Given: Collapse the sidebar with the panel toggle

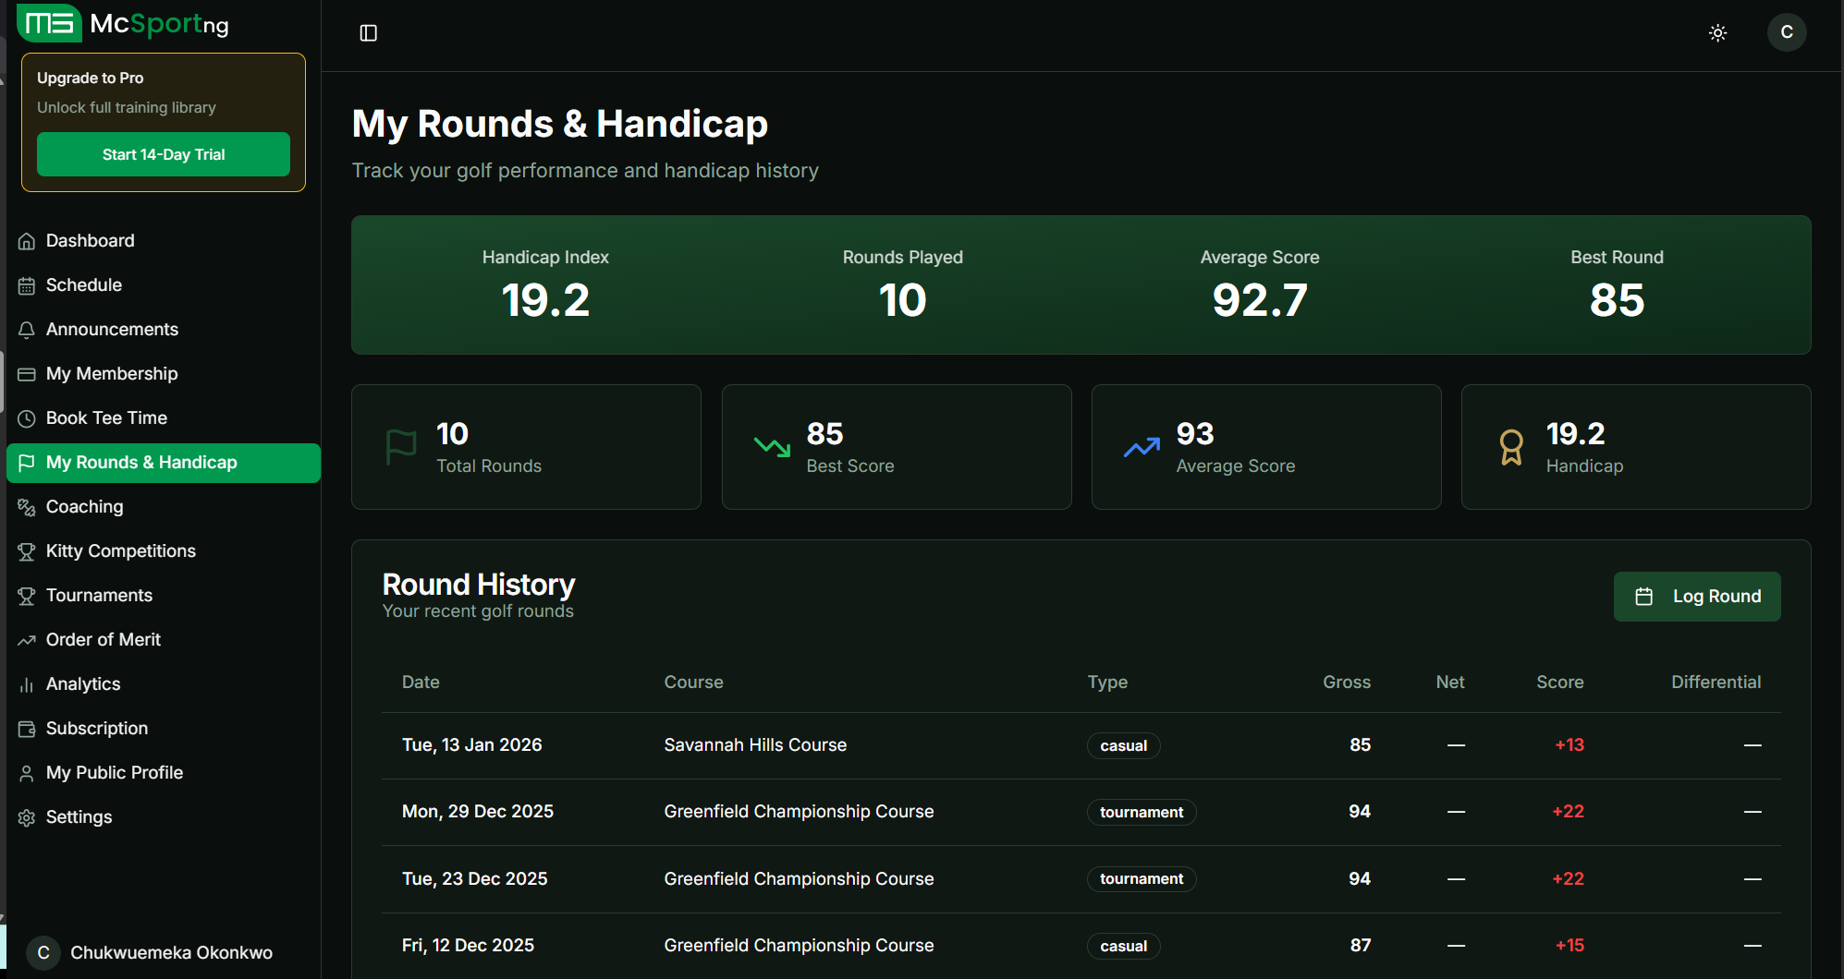Looking at the screenshot, I should point(368,32).
